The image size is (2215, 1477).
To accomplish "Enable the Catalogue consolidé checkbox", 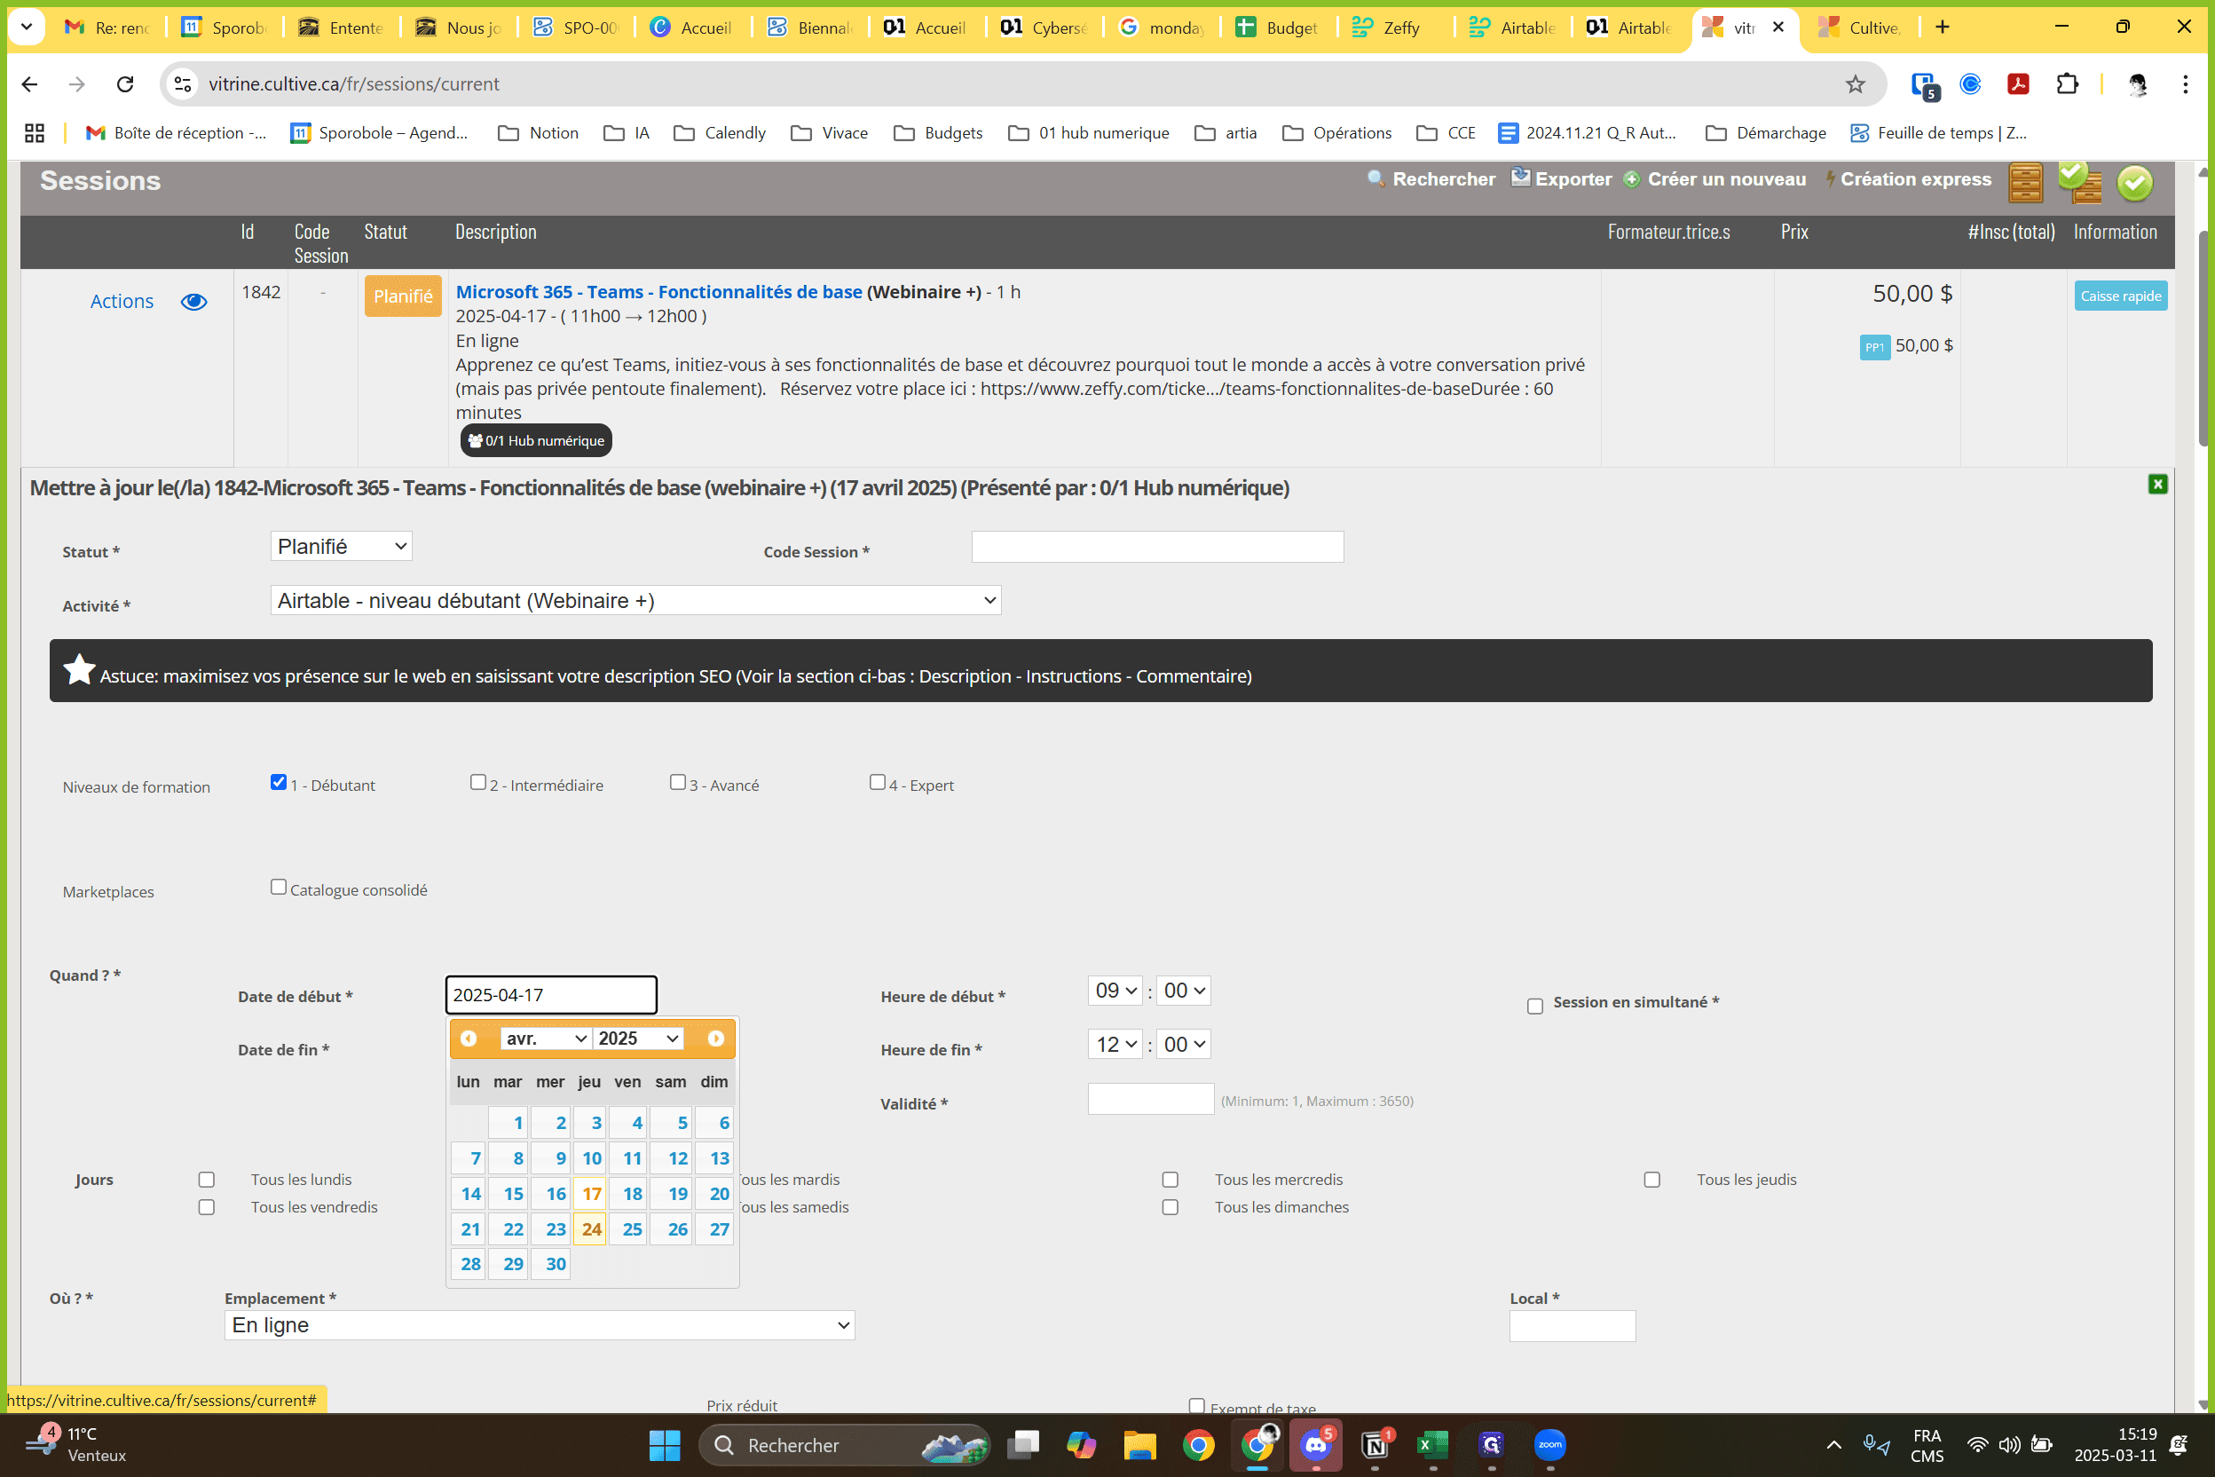I will (278, 888).
